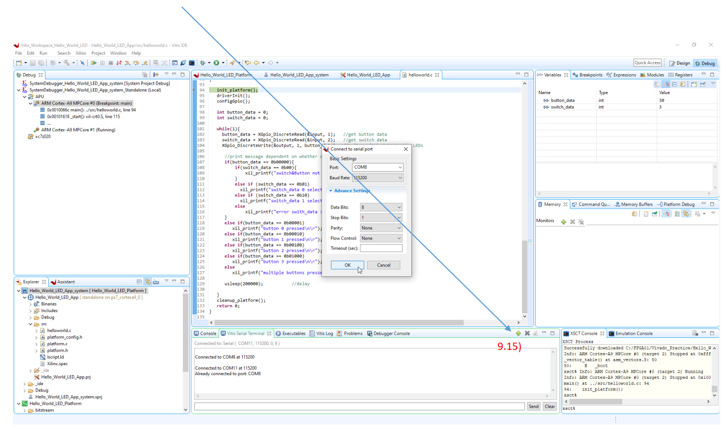
Task: Clear the XSCT Console via its toolbar icon
Action: 695,333
